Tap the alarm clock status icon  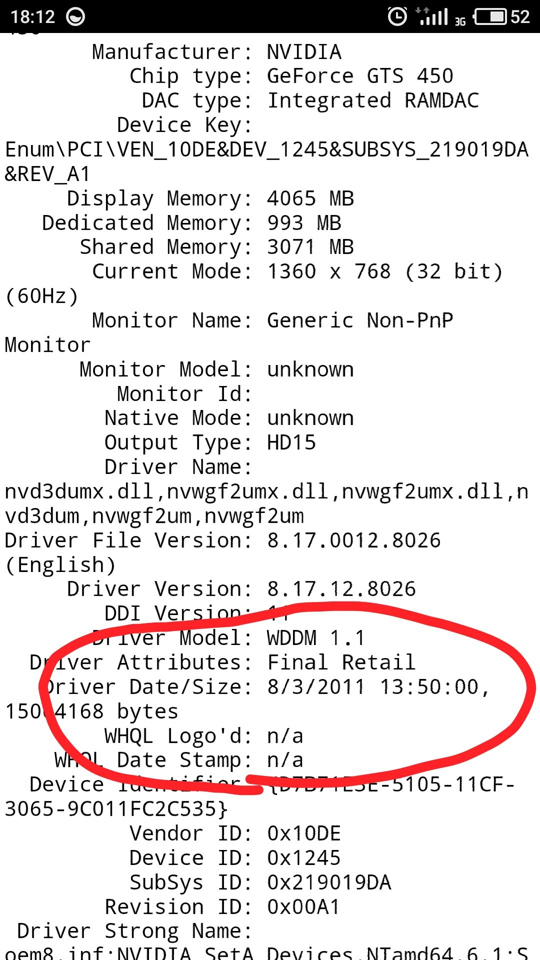397,16
